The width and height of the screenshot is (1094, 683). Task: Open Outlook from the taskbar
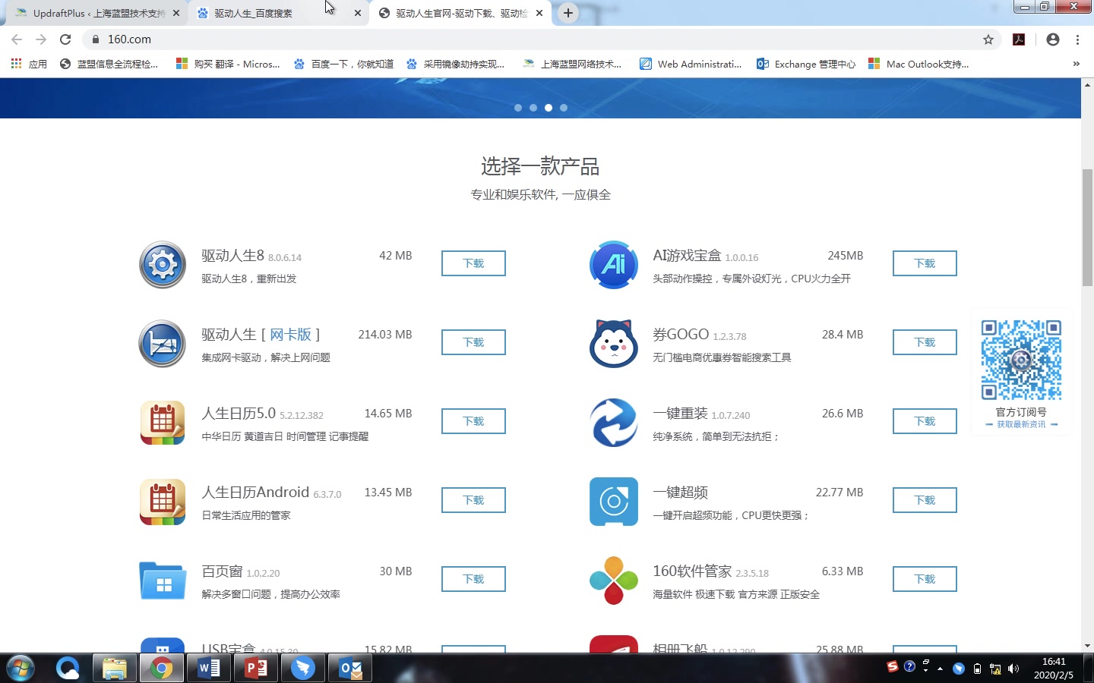350,669
